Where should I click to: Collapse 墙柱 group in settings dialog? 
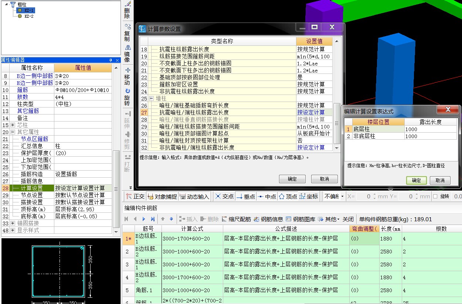(151, 99)
